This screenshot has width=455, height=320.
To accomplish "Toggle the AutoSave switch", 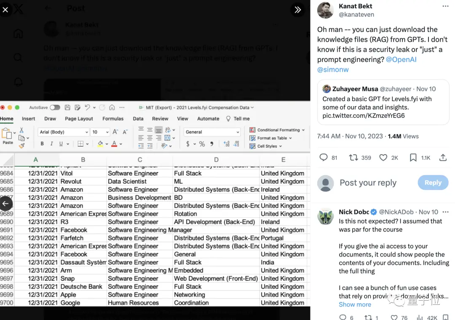I will tap(55, 108).
